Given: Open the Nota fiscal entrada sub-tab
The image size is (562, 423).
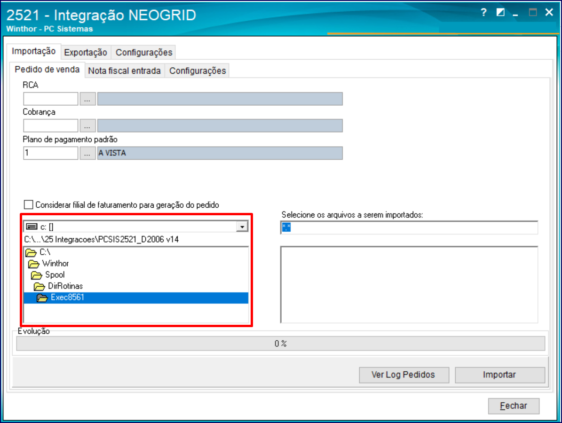Looking at the screenshot, I should coord(124,71).
